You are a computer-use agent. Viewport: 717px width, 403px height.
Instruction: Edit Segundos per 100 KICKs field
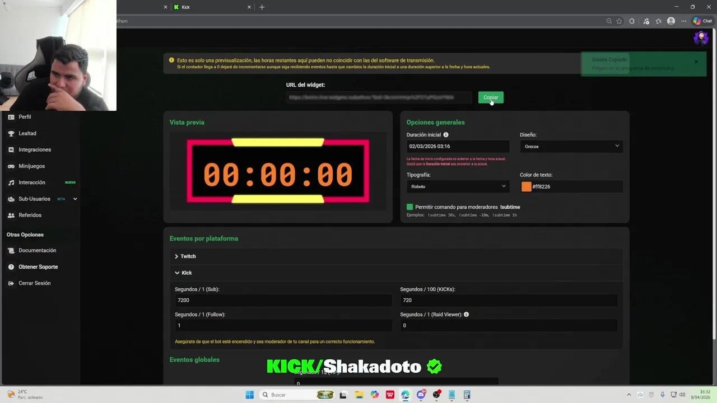[x=509, y=300]
